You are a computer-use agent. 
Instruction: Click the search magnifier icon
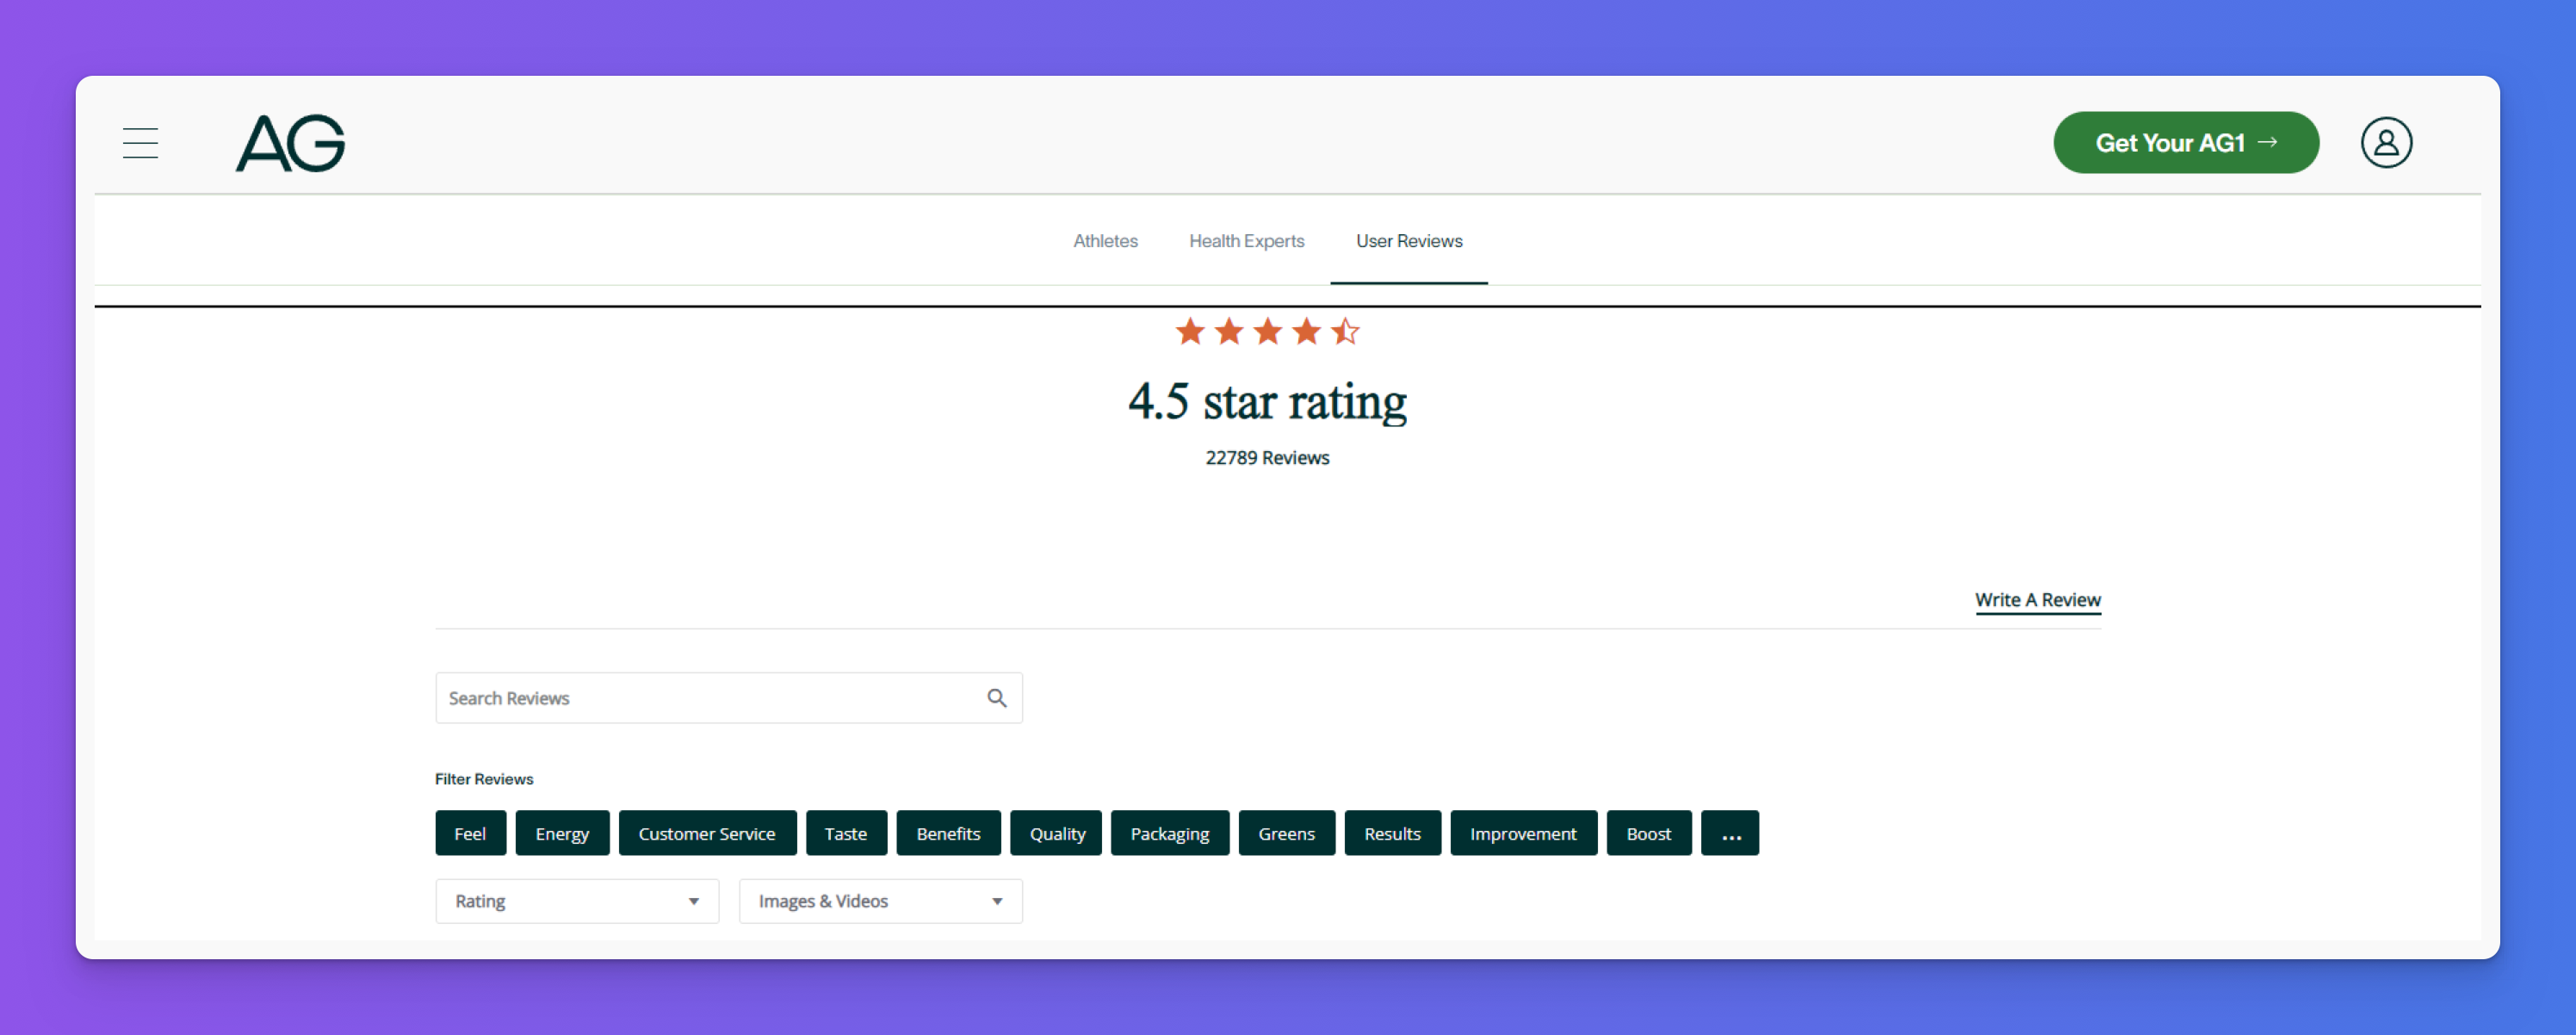coord(996,698)
